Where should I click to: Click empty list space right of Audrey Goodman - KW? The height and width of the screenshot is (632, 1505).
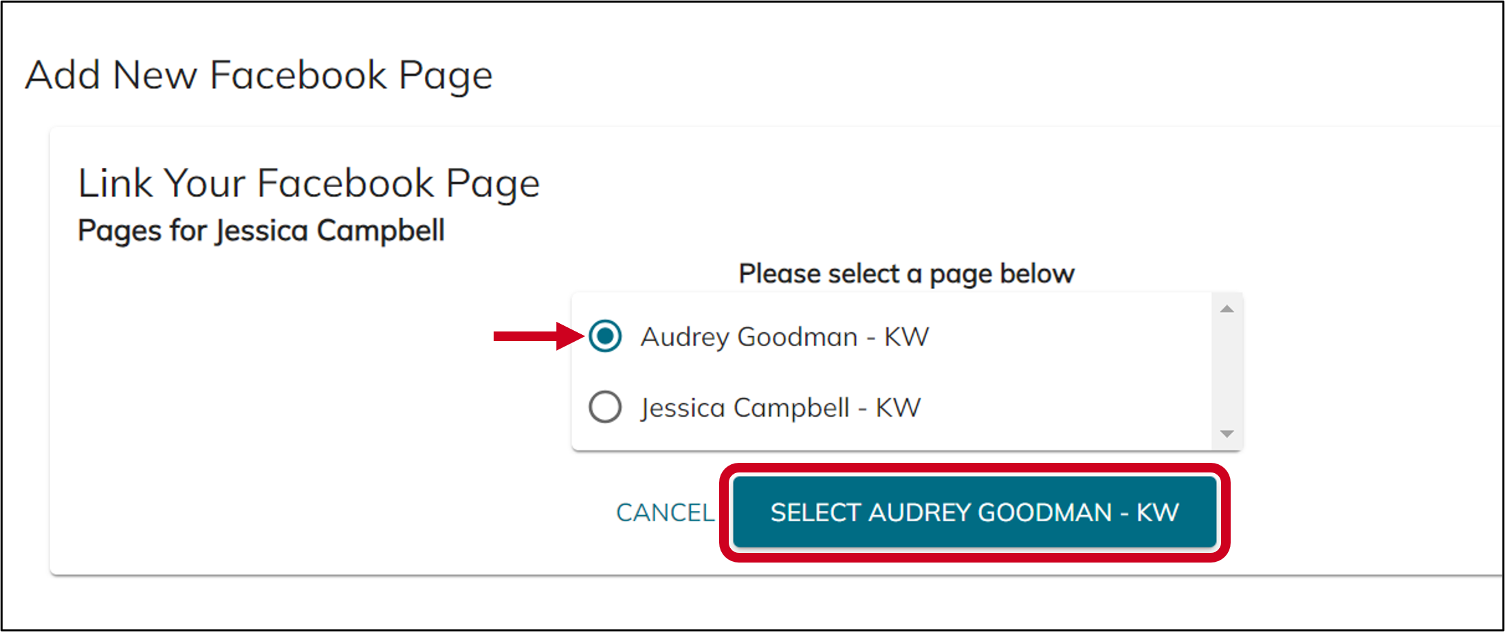pyautogui.click(x=1069, y=337)
